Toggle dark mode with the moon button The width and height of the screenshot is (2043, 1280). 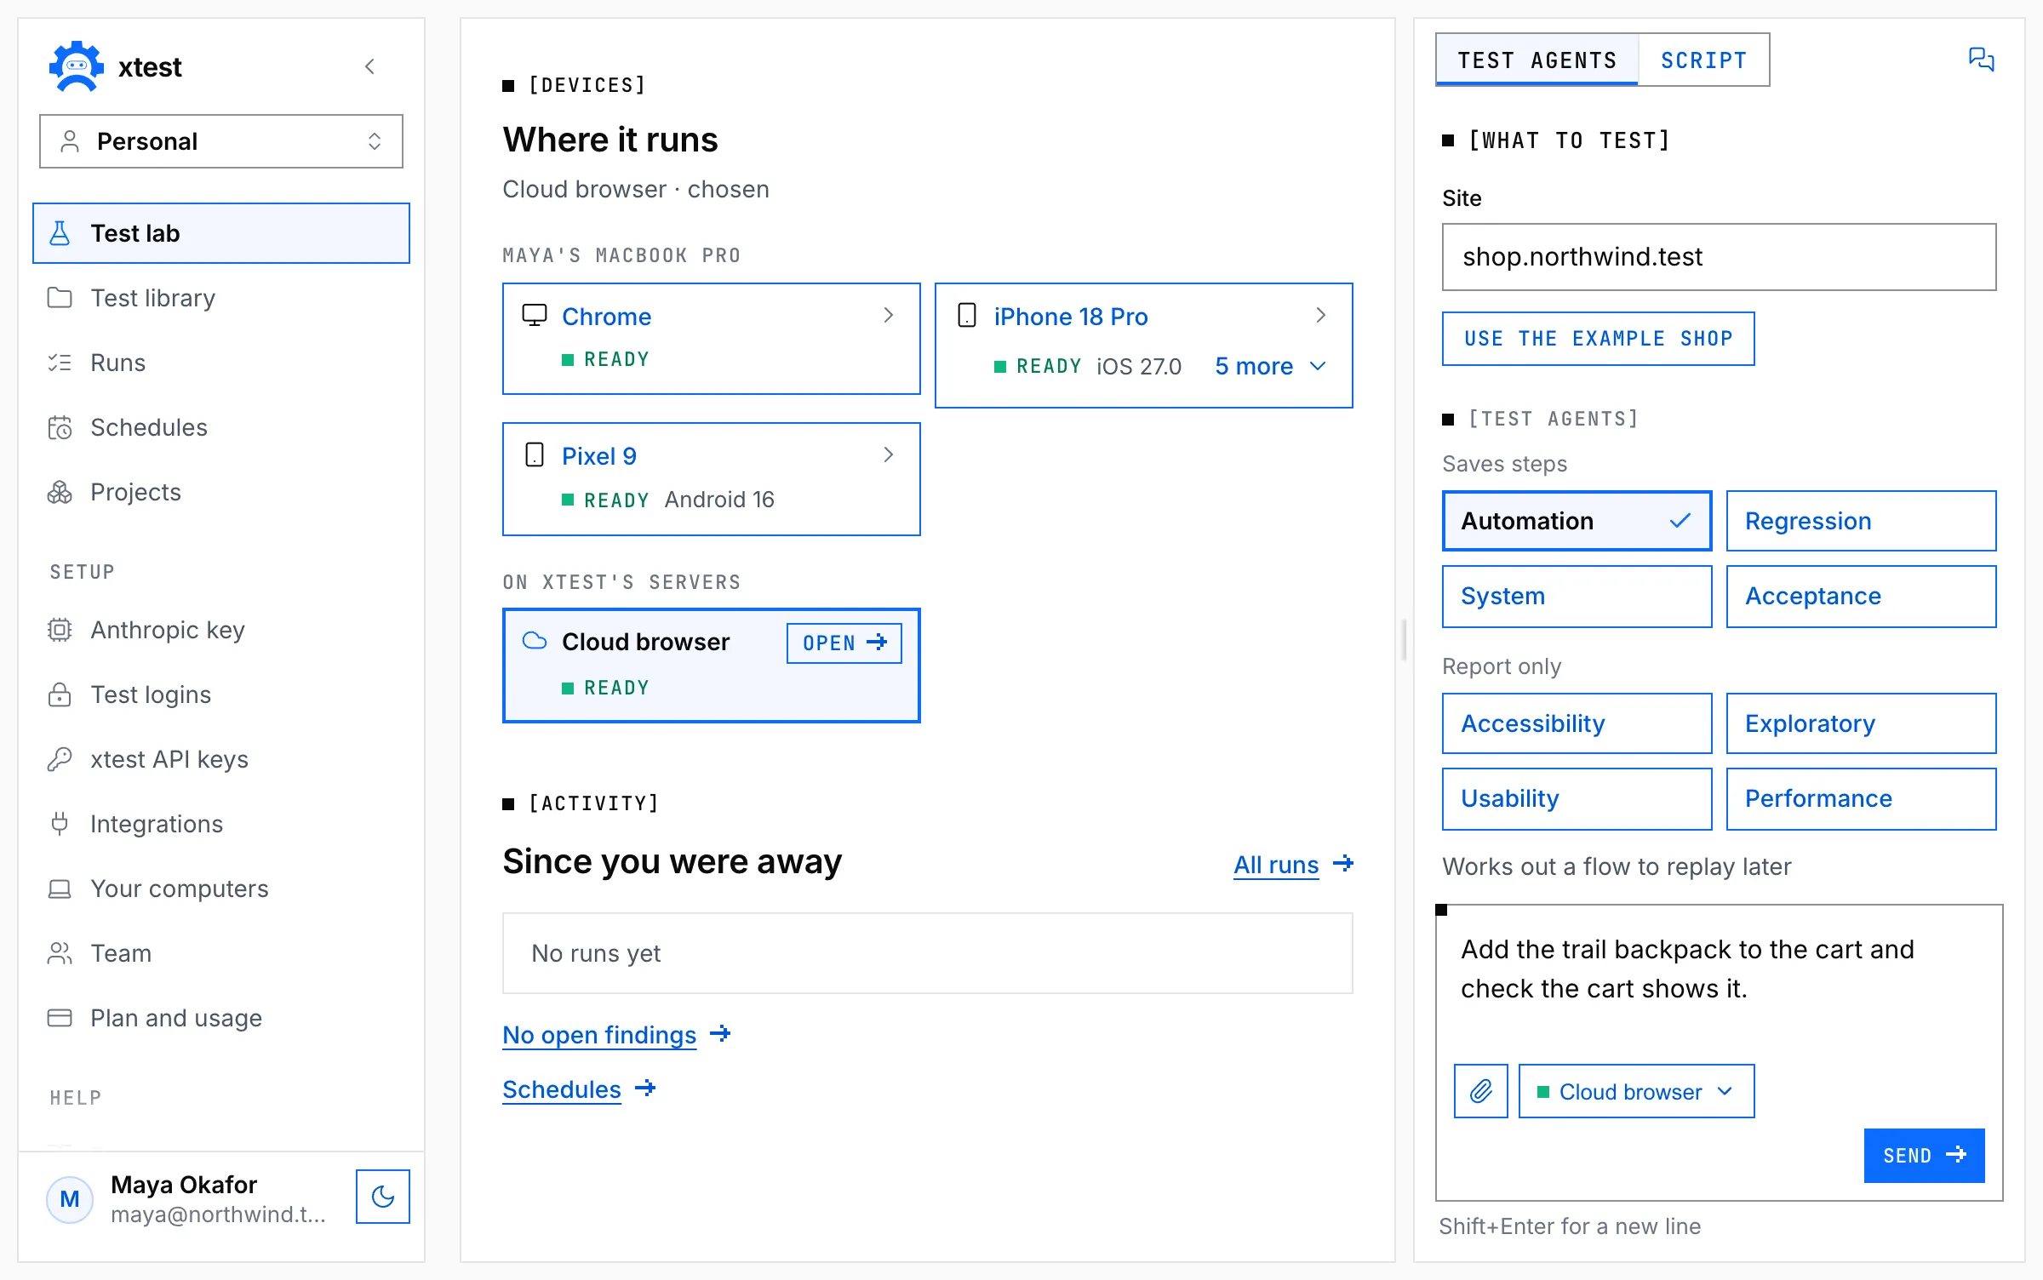(x=383, y=1197)
